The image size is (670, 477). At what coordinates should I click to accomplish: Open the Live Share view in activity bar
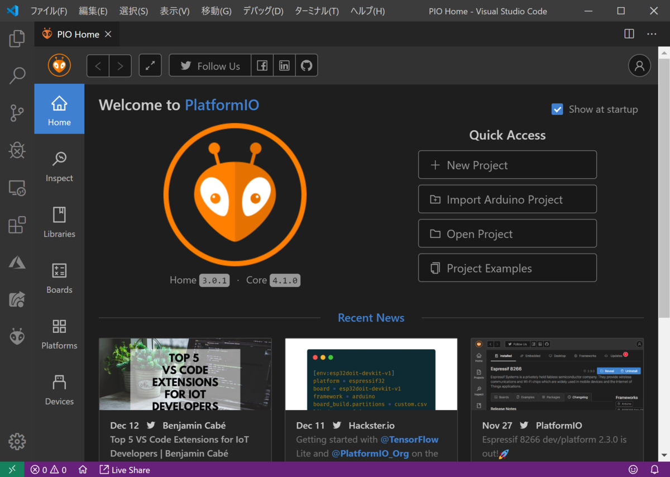click(17, 299)
